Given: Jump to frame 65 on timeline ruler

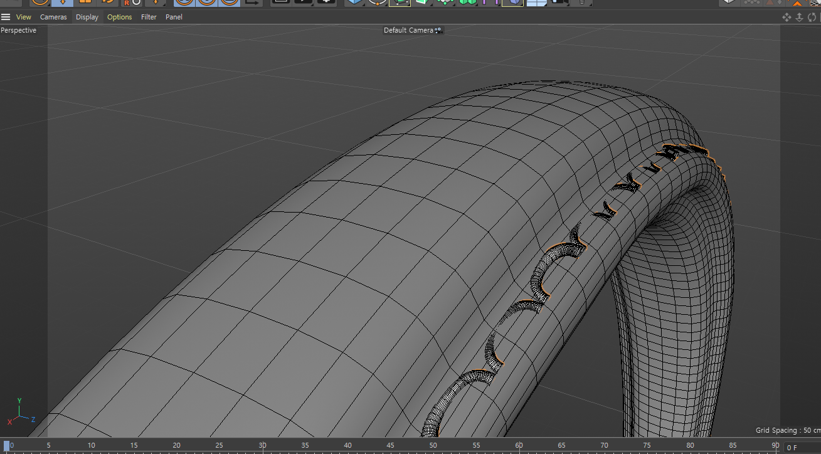Looking at the screenshot, I should [x=562, y=445].
